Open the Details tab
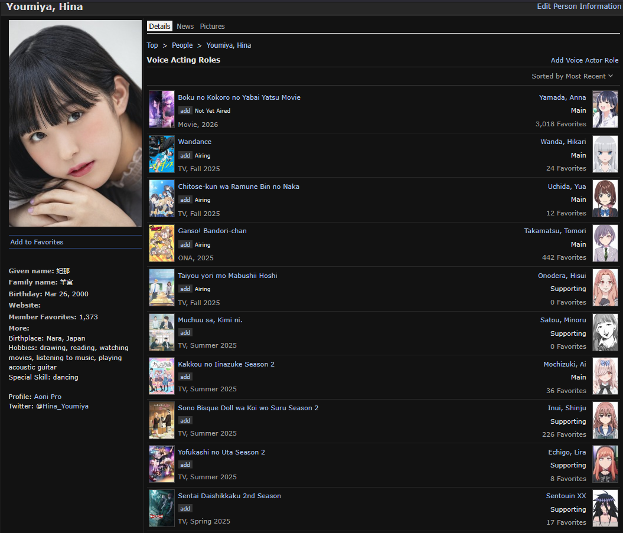This screenshot has height=533, width=623. coord(159,26)
